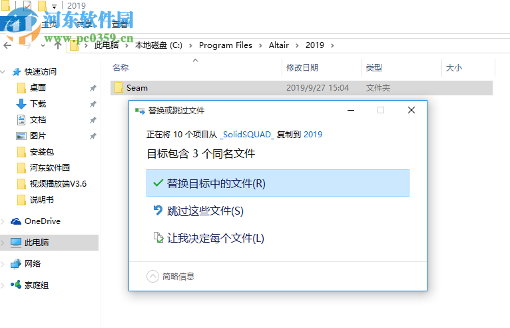
Task: Expand the 家庭组 tree node
Action: [x=3, y=285]
